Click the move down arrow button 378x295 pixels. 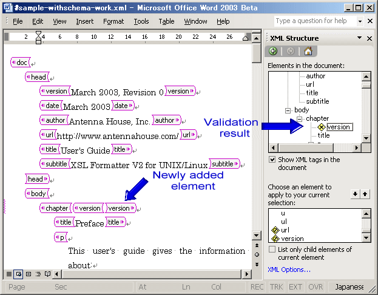point(355,194)
